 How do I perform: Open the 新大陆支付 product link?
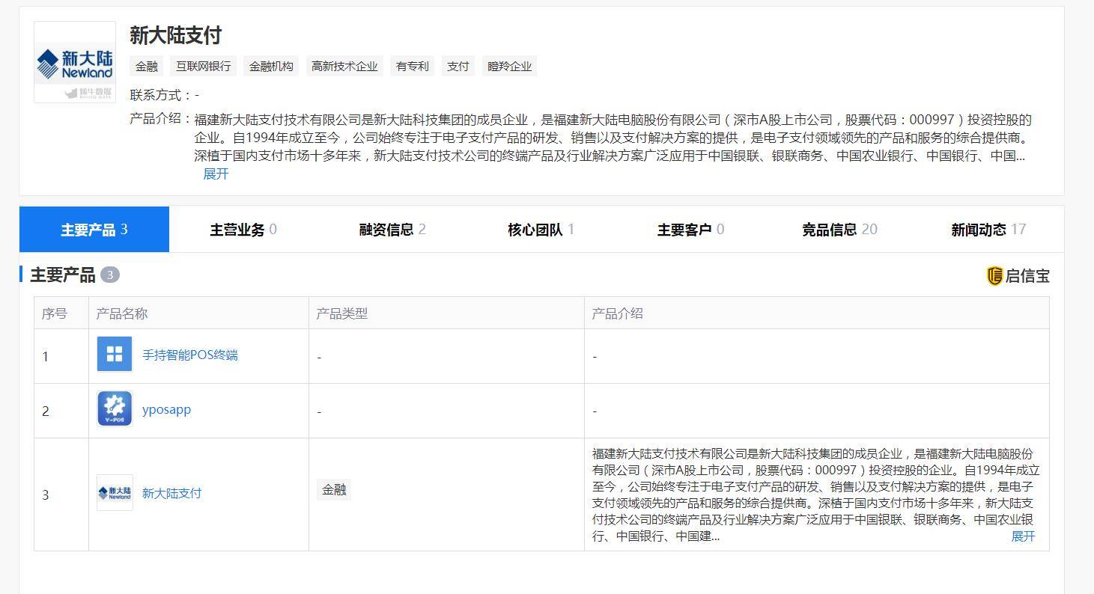click(x=171, y=493)
